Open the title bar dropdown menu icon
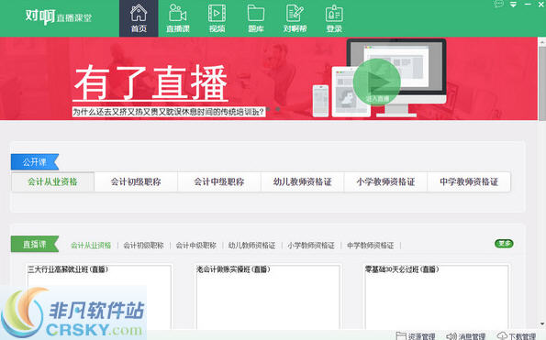Image resolution: width=546 pixels, height=340 pixels. point(513,5)
